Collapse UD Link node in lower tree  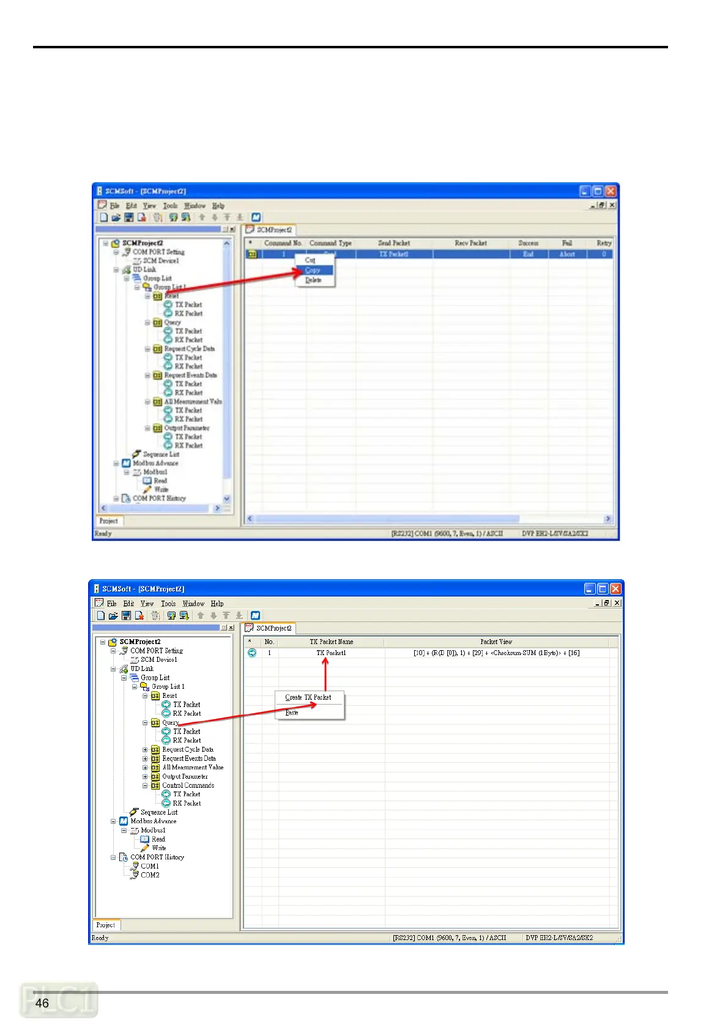[113, 669]
